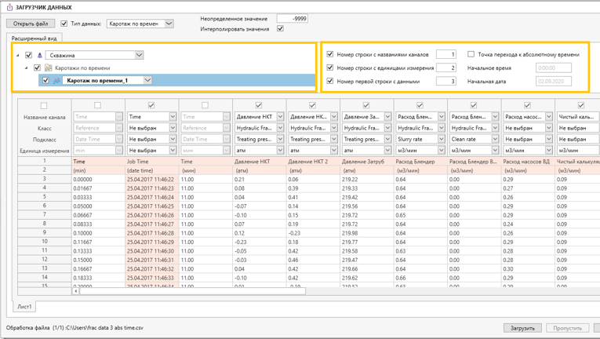Screen dimensions: 600x339
Task: Click the data loader title bar icon
Action: point(10,7)
